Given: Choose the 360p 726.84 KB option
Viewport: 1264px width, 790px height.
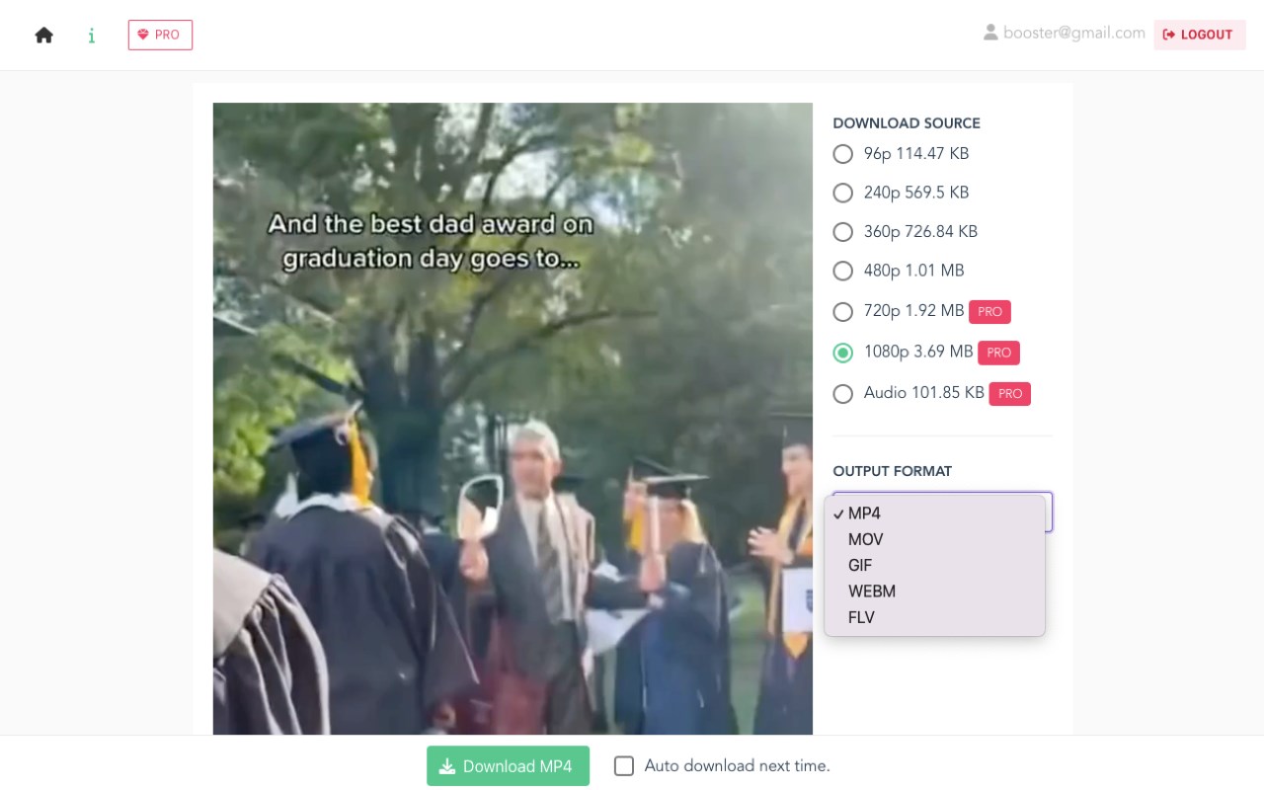Looking at the screenshot, I should pos(842,232).
